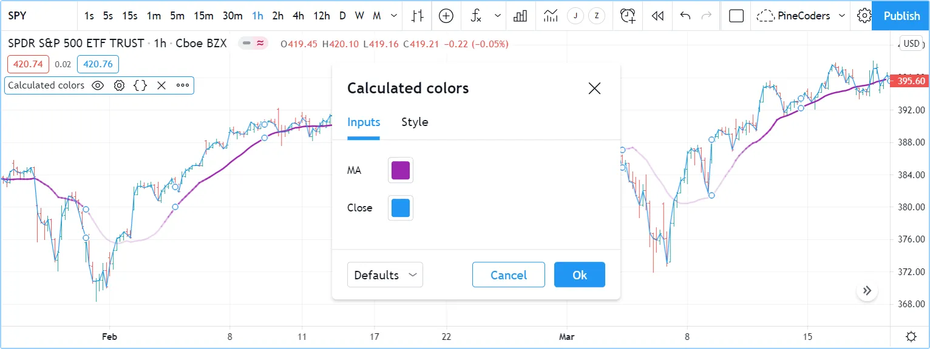Open the financials bar chart icon
Image resolution: width=930 pixels, height=349 pixels.
pyautogui.click(x=520, y=16)
